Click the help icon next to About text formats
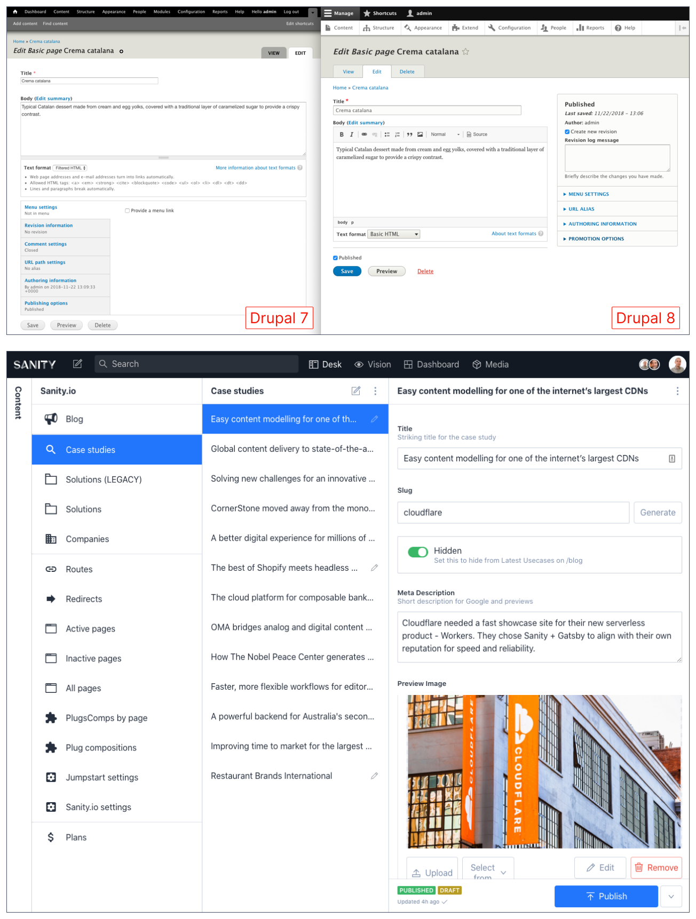 pos(541,234)
